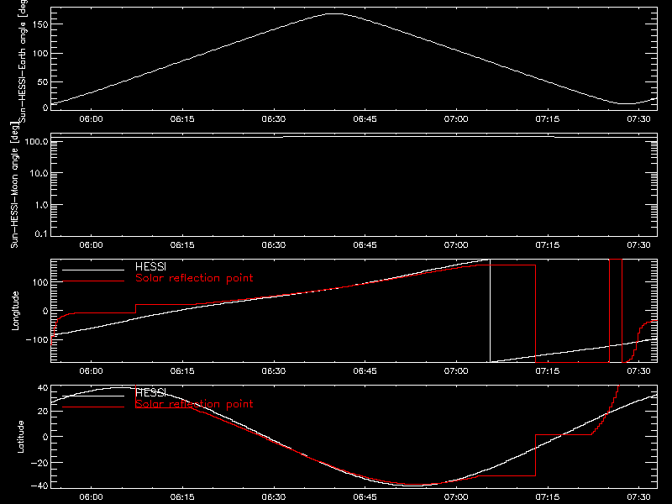Image resolution: width=672 pixels, height=504 pixels.
Task: Click the 100 tick on Earth angle axis
Action: [39, 54]
